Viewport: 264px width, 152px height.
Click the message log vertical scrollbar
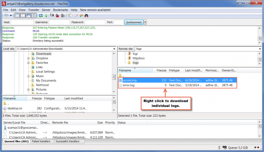[x=259, y=35]
